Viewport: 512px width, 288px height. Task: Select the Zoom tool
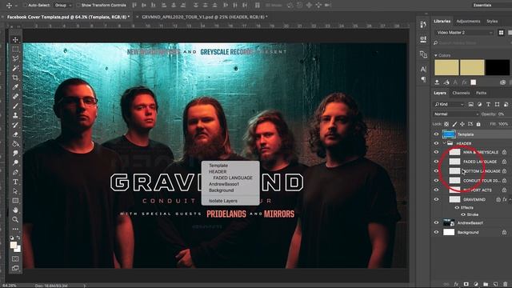pyautogui.click(x=15, y=220)
